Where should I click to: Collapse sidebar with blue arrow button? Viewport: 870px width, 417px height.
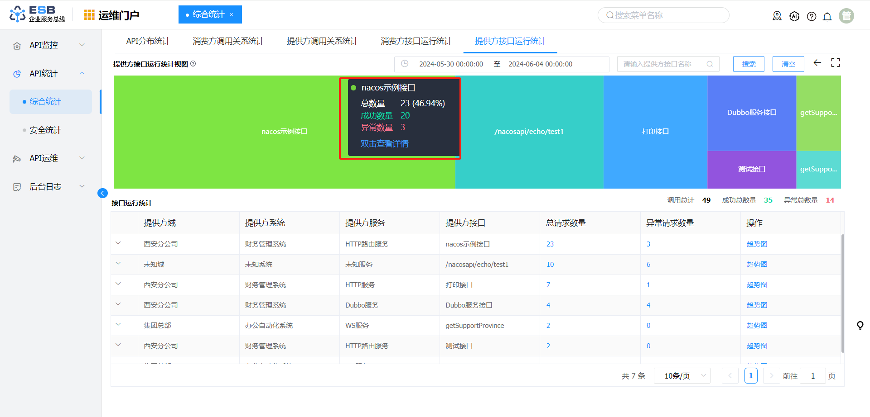point(102,193)
